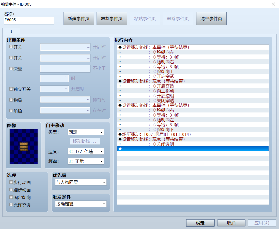This screenshot has height=229, width=279.
Task: Select the 脸朝向下 command row
Action: (x=193, y=129)
